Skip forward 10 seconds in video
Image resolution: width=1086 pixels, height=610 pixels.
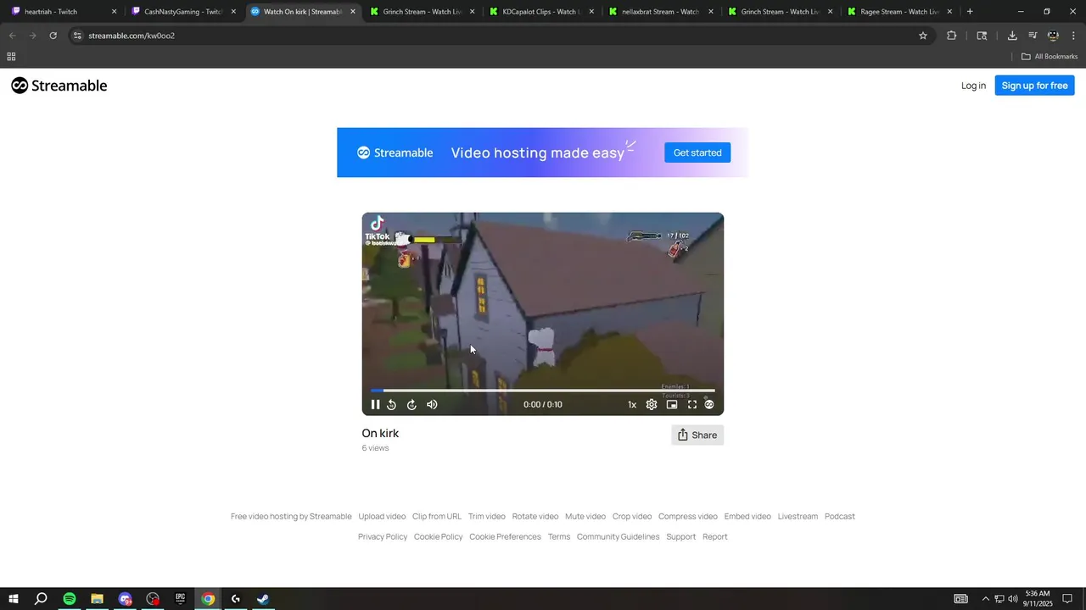point(411,405)
